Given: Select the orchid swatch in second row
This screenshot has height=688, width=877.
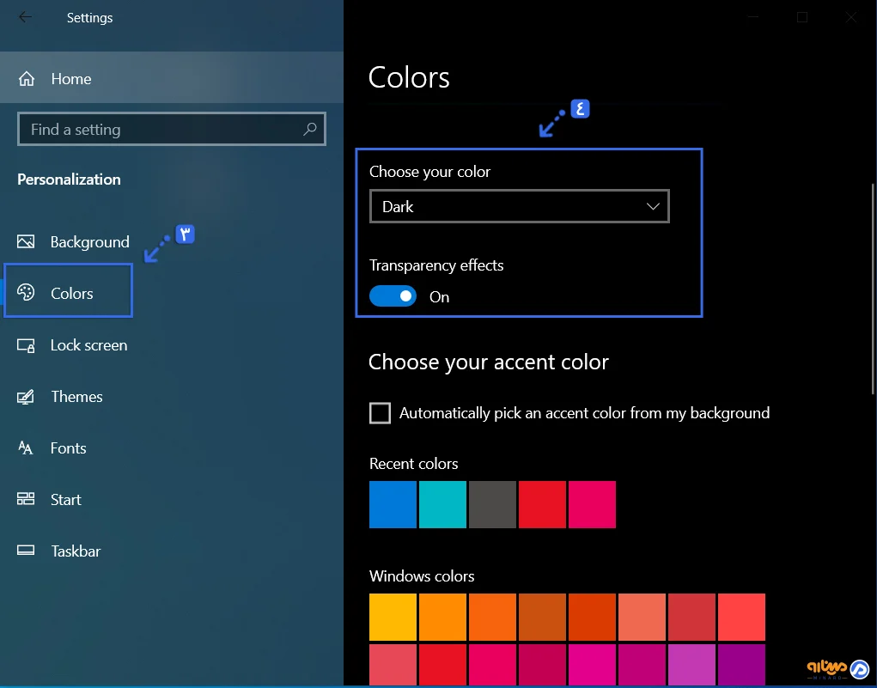Looking at the screenshot, I should point(691,665).
